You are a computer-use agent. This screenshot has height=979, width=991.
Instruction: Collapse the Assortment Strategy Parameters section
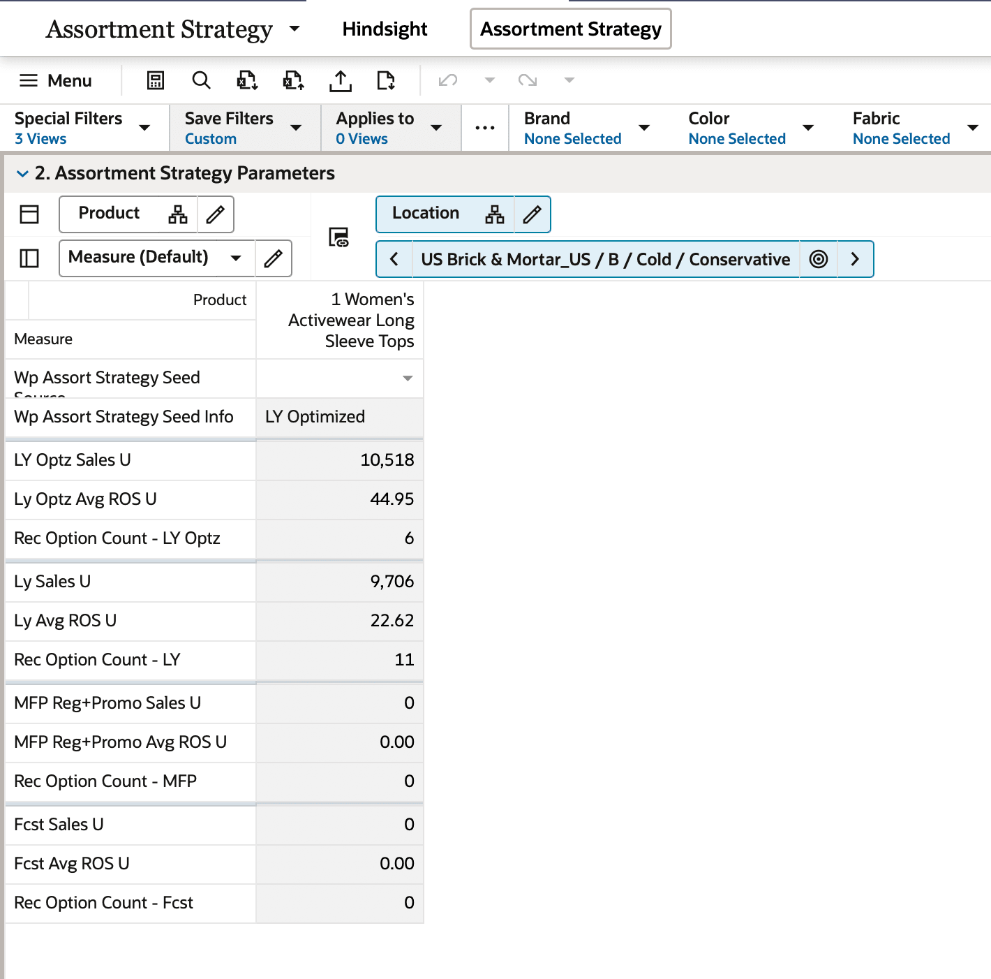22,173
